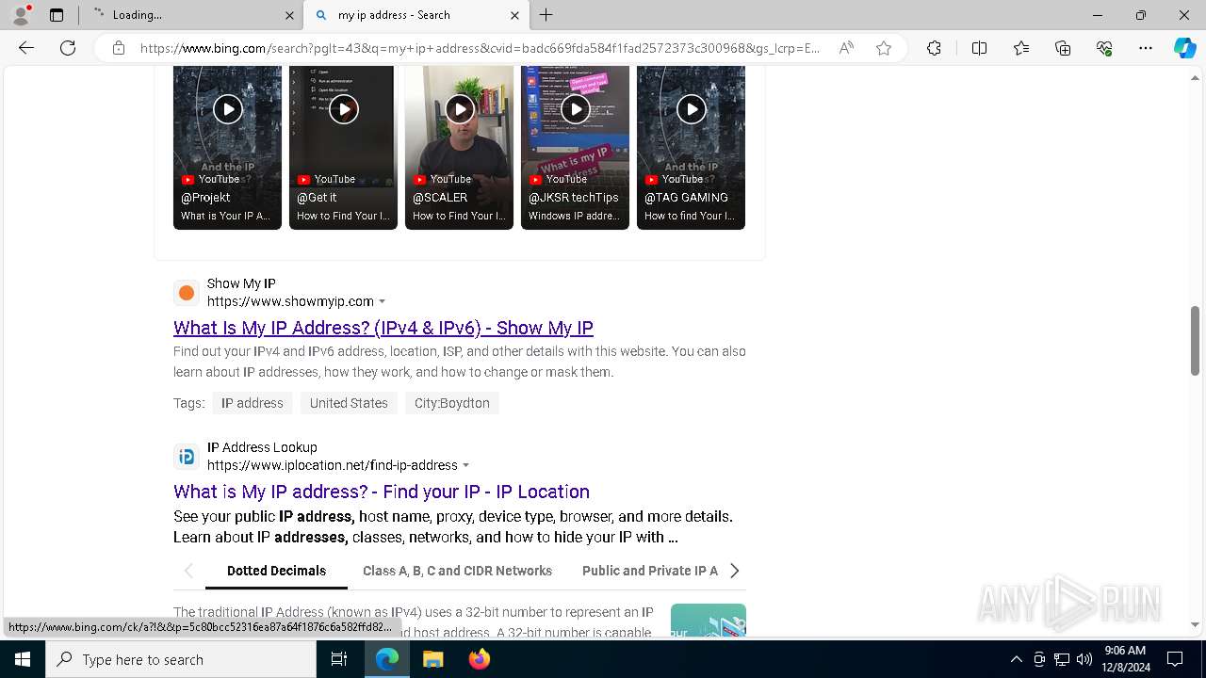
Task: Open the clock and calendar flyout
Action: point(1125,659)
